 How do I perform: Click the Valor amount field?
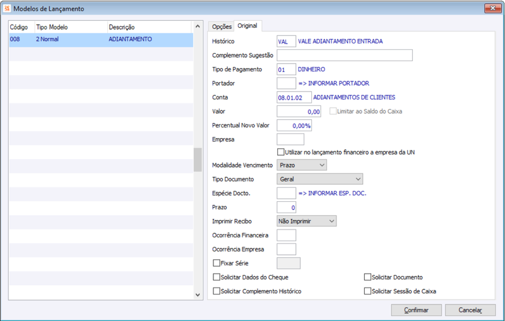[x=299, y=112]
